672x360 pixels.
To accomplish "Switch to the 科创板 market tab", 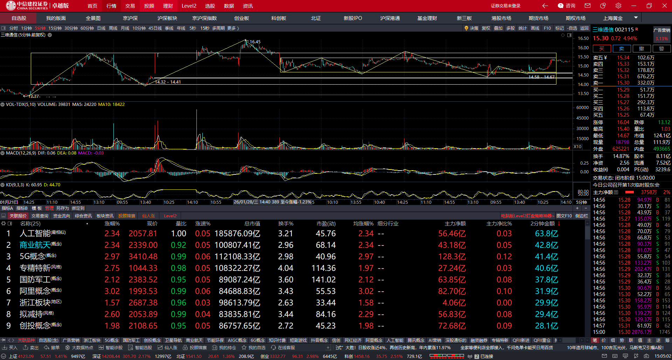I will (278, 18).
